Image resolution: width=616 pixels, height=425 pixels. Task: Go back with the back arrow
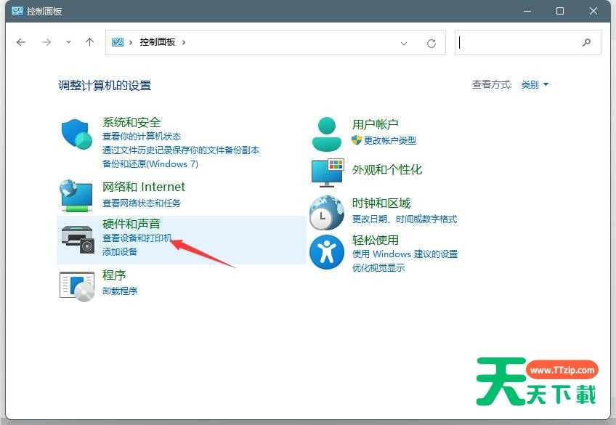point(21,42)
